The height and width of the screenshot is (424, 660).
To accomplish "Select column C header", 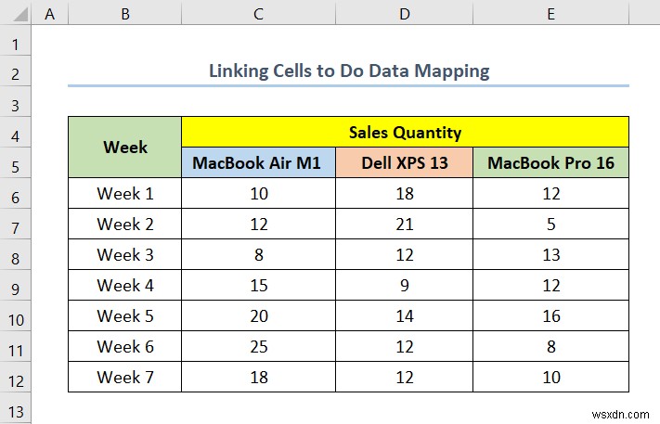I will click(x=258, y=13).
